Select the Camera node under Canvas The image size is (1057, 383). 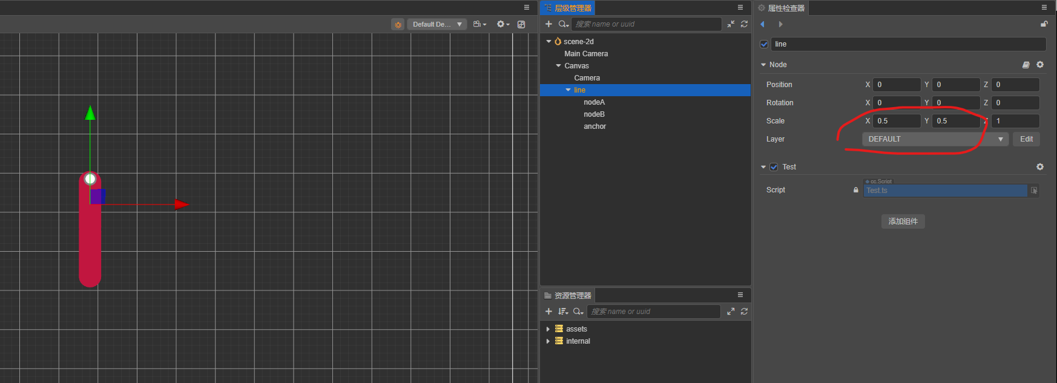[x=587, y=78]
